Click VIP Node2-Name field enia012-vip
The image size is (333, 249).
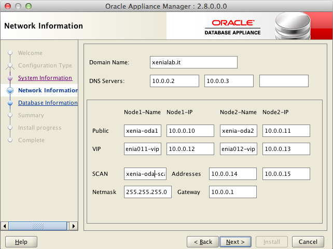239,149
